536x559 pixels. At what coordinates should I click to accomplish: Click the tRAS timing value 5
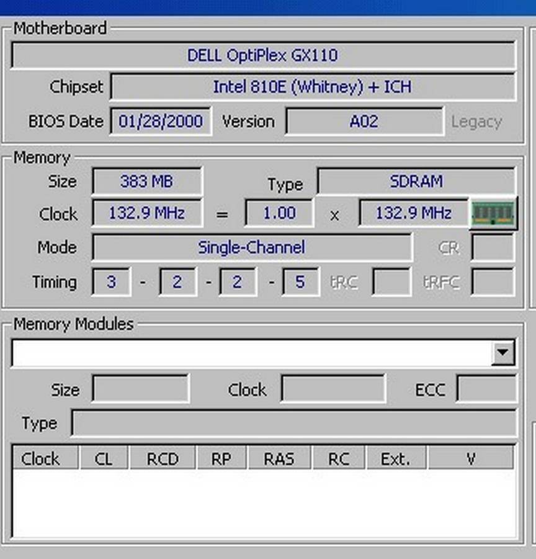pos(300,281)
